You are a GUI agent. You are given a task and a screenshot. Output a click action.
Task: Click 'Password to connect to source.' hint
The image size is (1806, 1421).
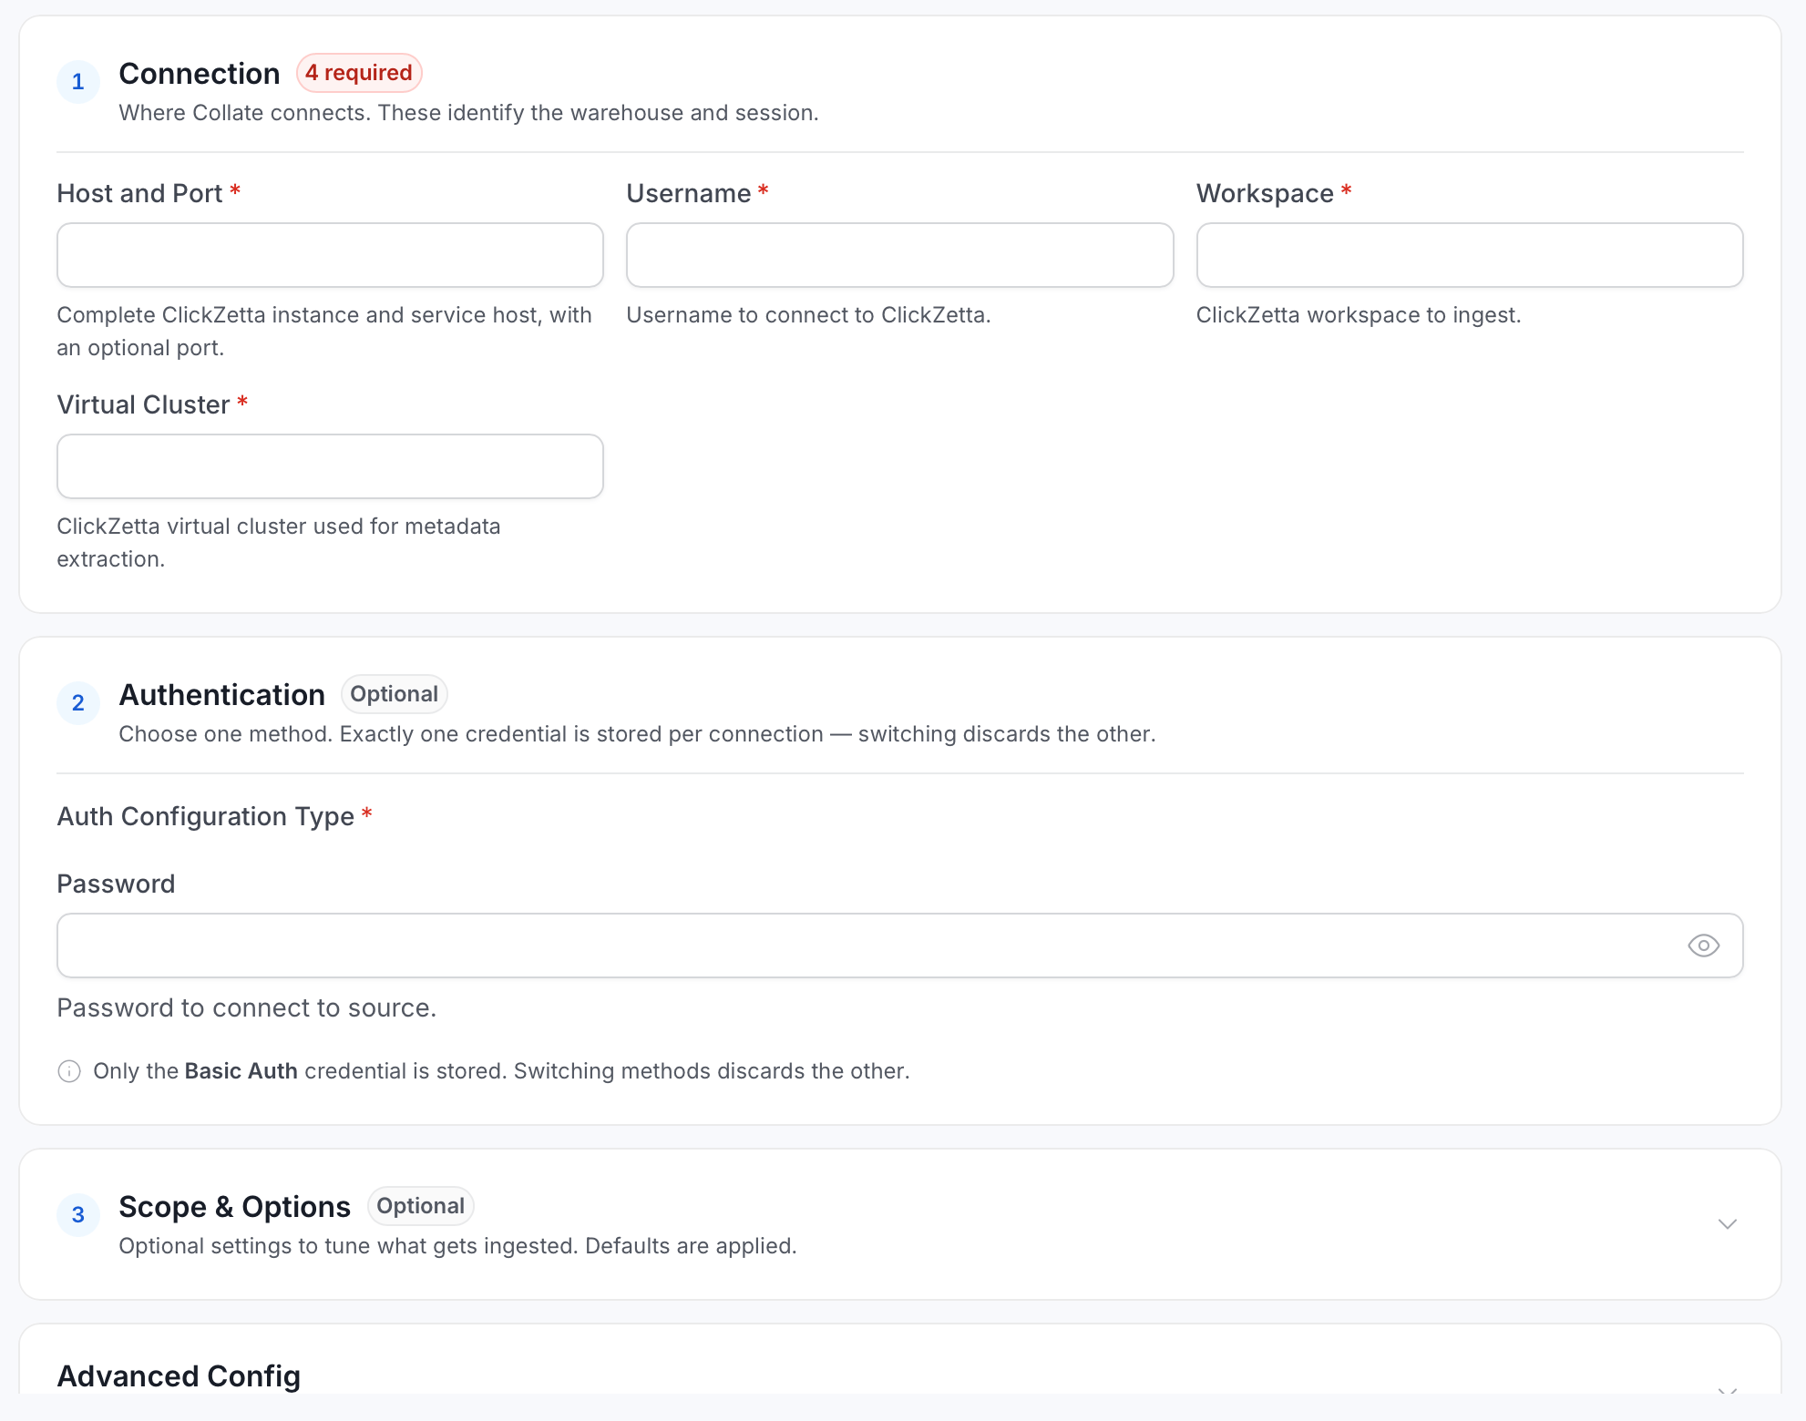tap(247, 1008)
